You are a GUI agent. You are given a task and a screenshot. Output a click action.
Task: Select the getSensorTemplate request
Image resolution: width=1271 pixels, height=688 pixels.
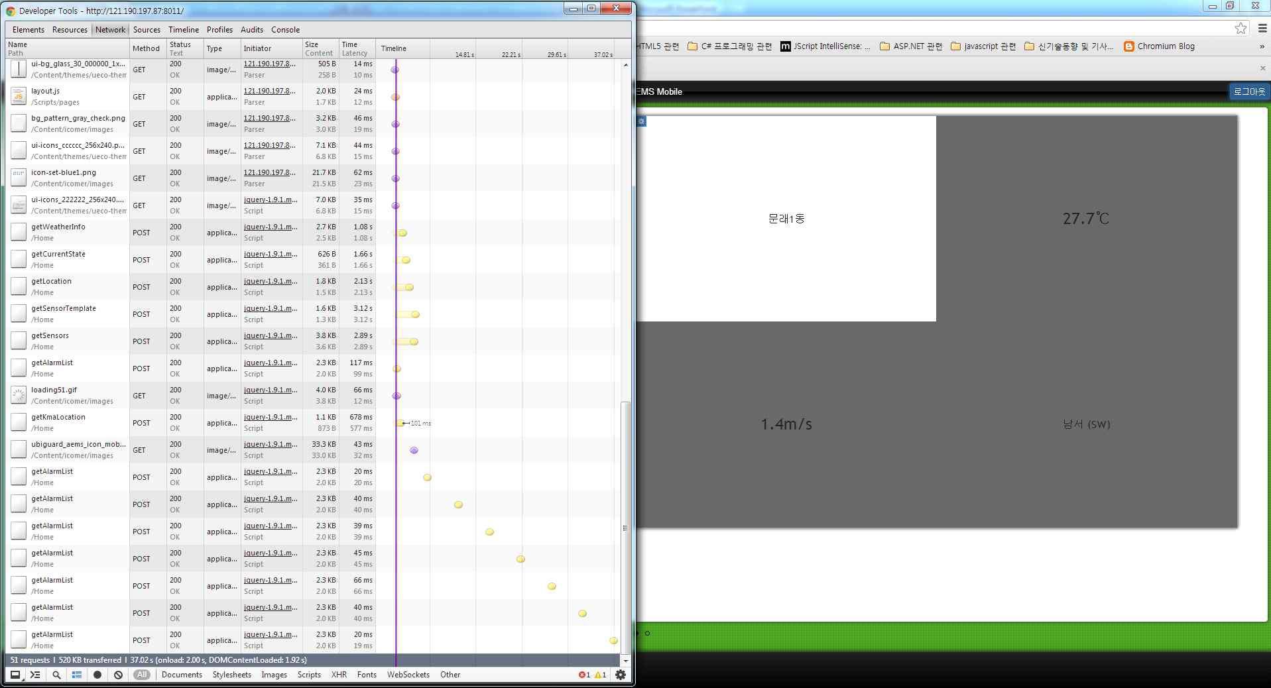[x=313, y=314]
